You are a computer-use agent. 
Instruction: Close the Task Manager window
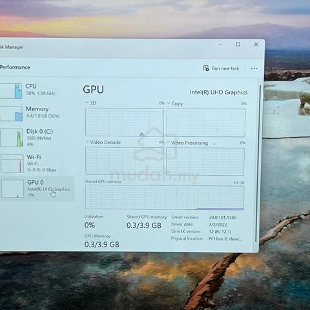click(256, 45)
